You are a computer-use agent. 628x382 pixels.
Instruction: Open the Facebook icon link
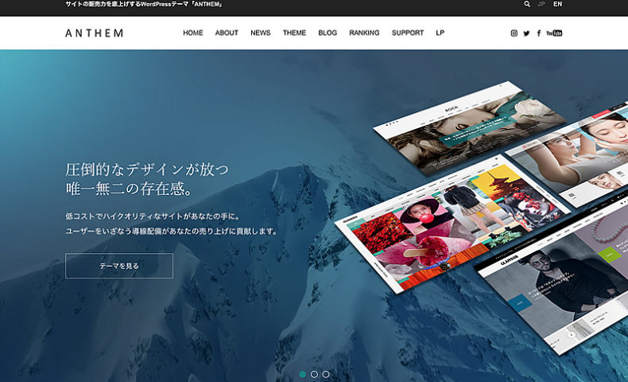click(539, 33)
